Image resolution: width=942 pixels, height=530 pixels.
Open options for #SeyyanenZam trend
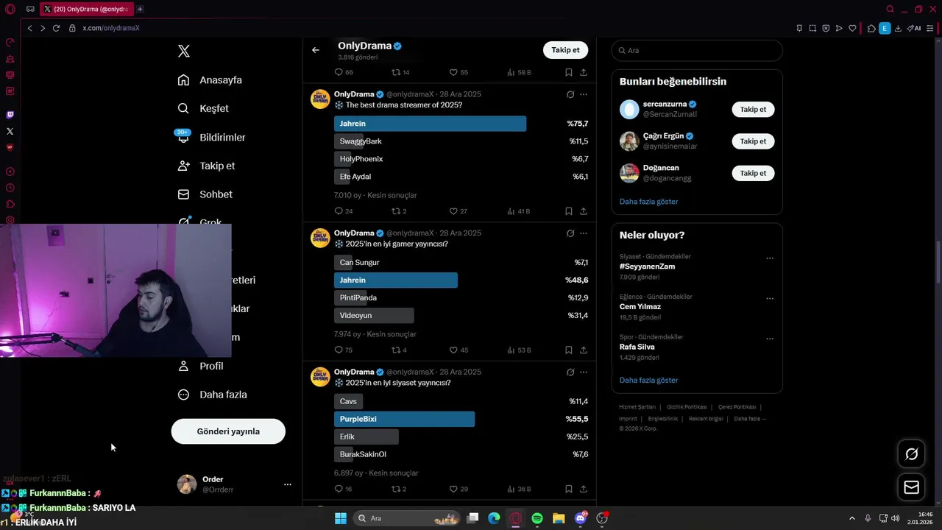770,258
